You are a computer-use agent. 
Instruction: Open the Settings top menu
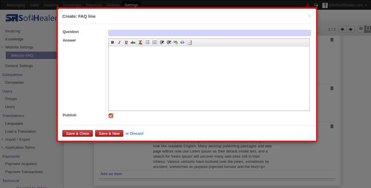131,5
